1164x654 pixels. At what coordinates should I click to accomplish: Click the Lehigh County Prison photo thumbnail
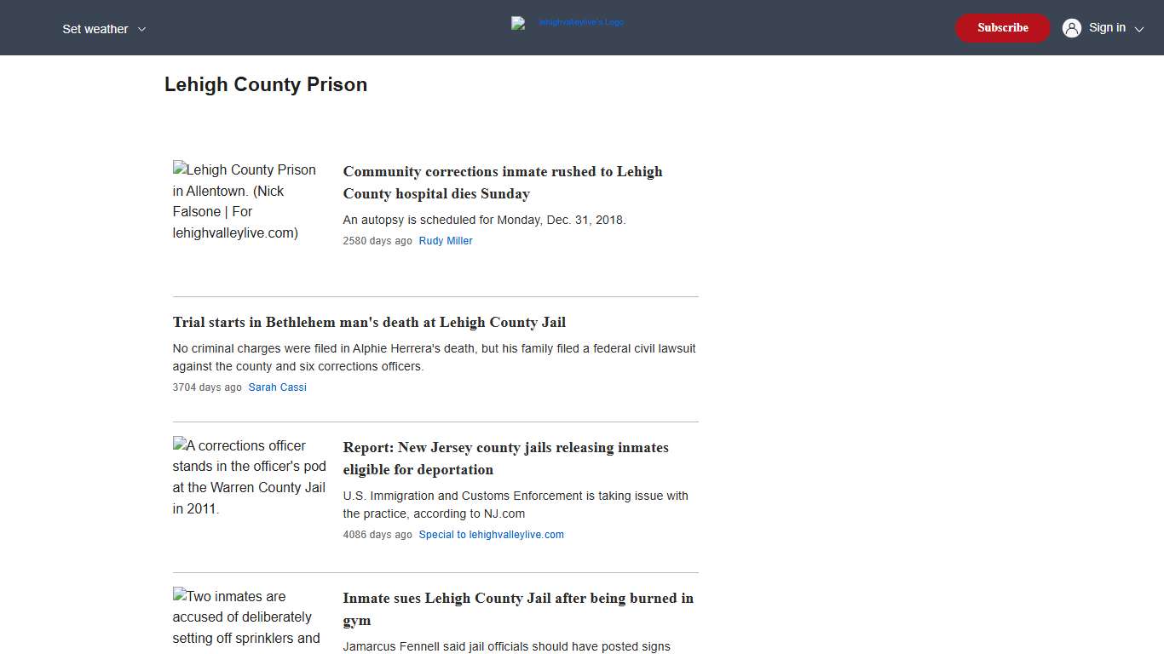246,201
